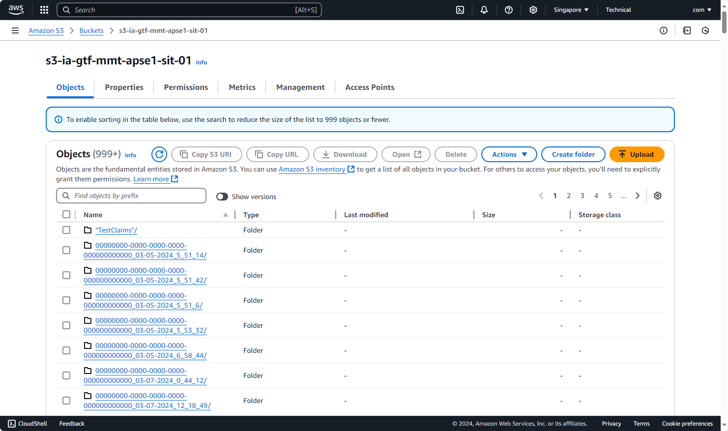Open the Singapore region dropdown

click(x=571, y=10)
